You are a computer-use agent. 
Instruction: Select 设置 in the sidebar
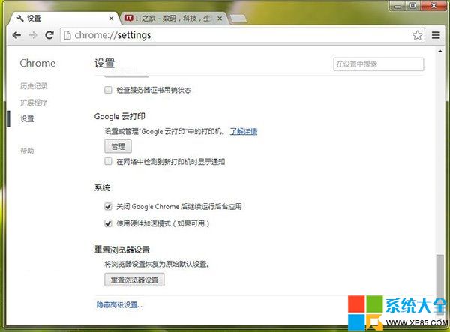coord(27,118)
